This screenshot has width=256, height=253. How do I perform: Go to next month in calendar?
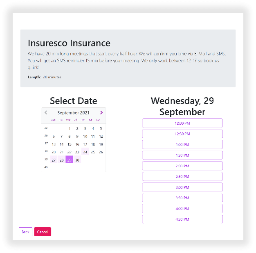pyautogui.click(x=101, y=112)
